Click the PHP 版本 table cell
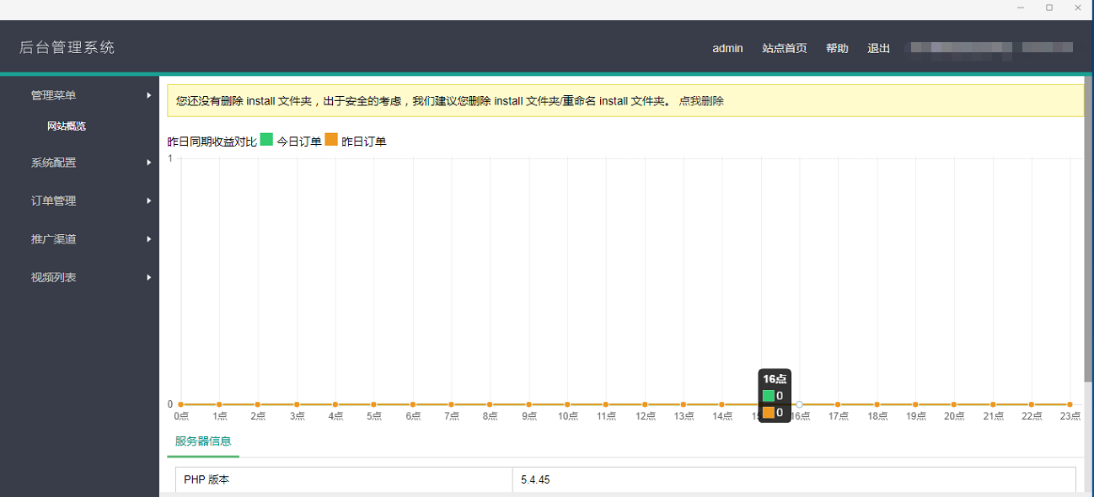 pos(344,480)
